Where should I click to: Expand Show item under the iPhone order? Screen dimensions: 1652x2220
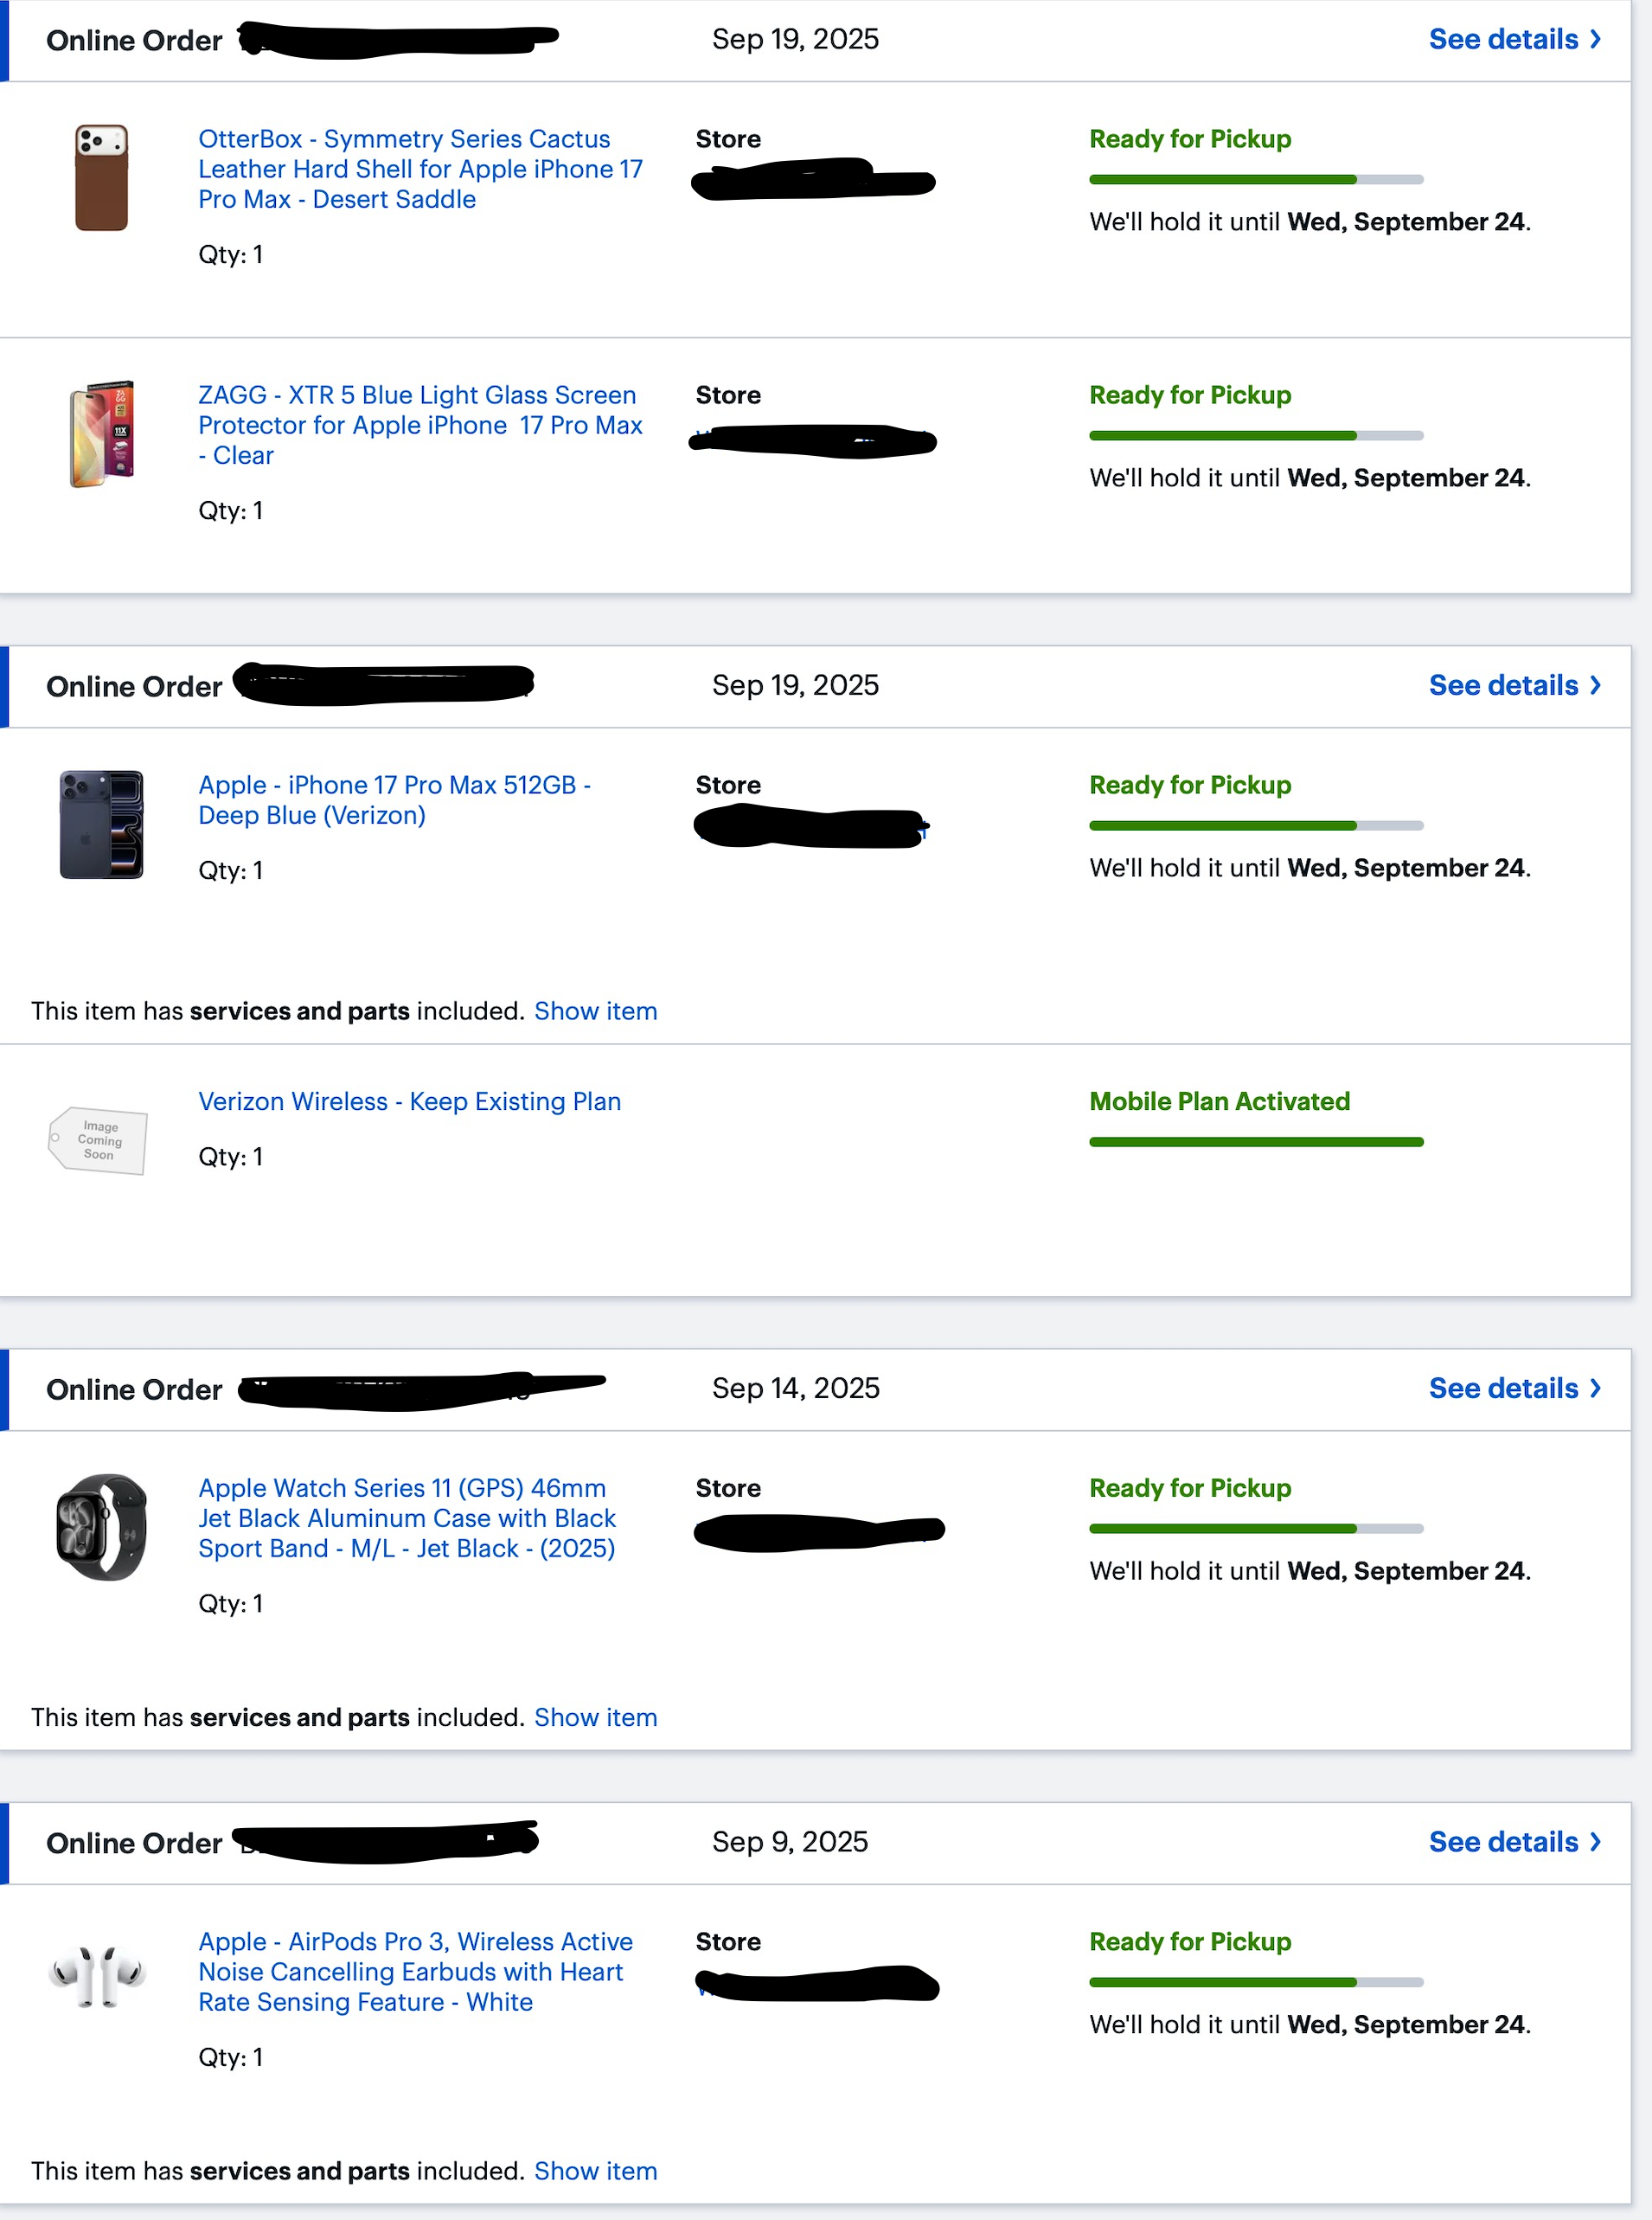tap(595, 1011)
